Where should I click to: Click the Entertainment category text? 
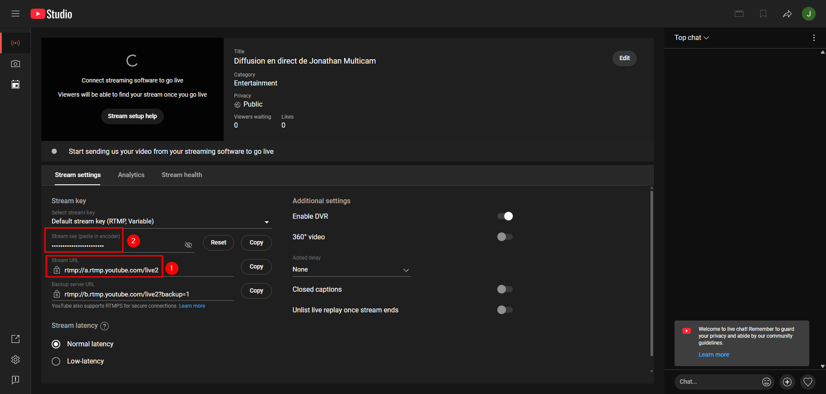point(256,83)
